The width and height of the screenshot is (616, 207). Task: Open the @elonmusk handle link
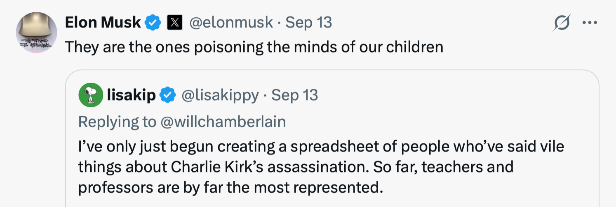point(231,23)
